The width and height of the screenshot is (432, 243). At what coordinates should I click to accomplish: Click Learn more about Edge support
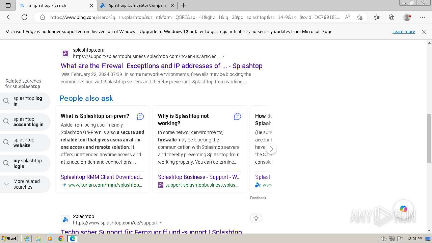[x=404, y=31]
